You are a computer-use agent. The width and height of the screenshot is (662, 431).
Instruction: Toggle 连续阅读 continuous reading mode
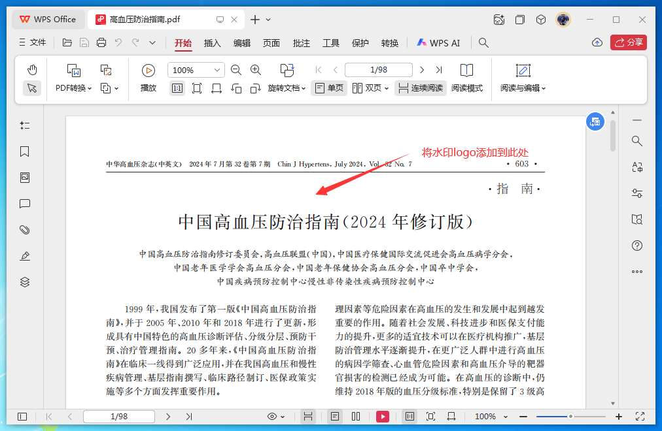coord(420,88)
